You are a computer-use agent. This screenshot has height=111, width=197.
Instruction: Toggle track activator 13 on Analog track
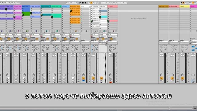pyautogui.click(x=111, y=78)
